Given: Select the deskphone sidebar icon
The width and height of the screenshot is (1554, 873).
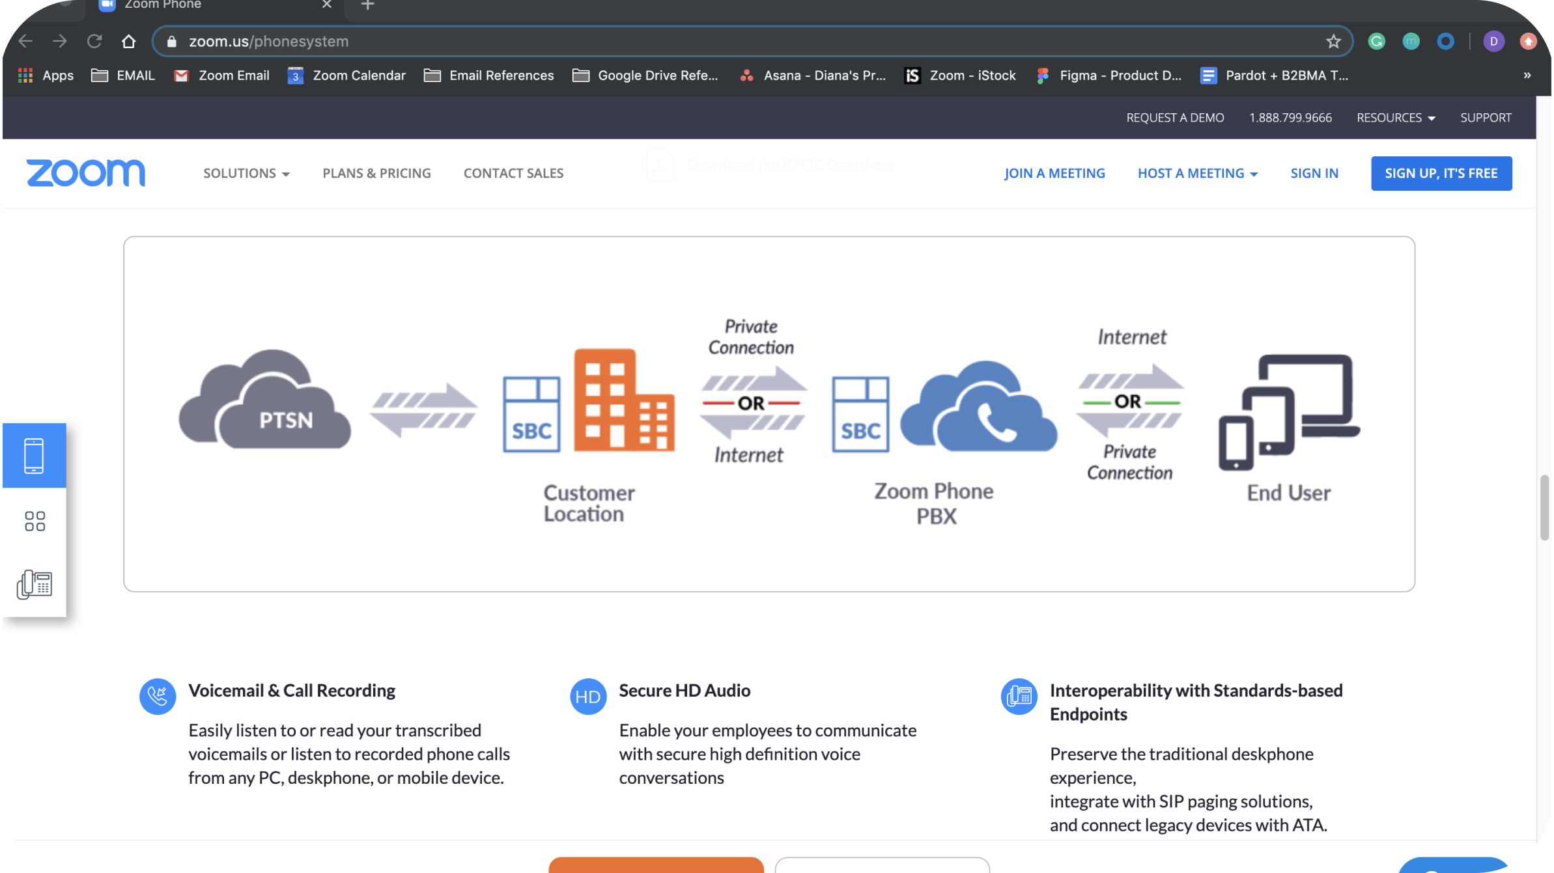Looking at the screenshot, I should click(x=35, y=584).
